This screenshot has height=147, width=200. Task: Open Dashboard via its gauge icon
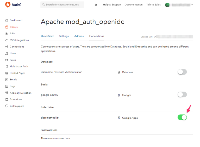7,21
